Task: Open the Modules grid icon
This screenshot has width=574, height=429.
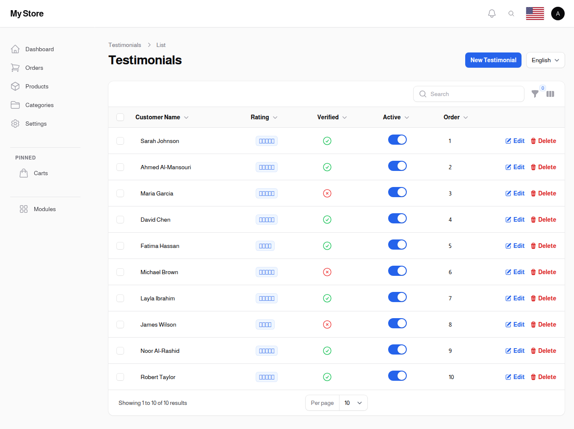Action: pos(24,209)
